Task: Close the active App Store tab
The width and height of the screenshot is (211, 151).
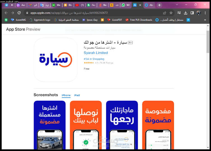Action: 140,5
